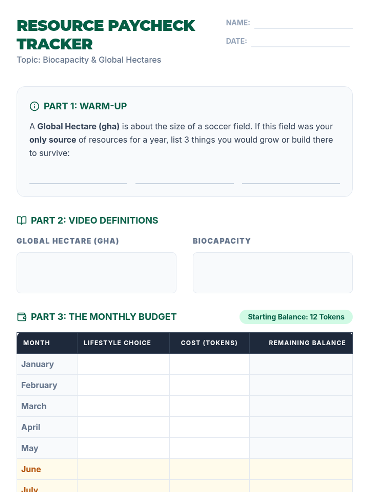Click the highlighted June row label
This screenshot has height=492, width=369.
click(31, 469)
